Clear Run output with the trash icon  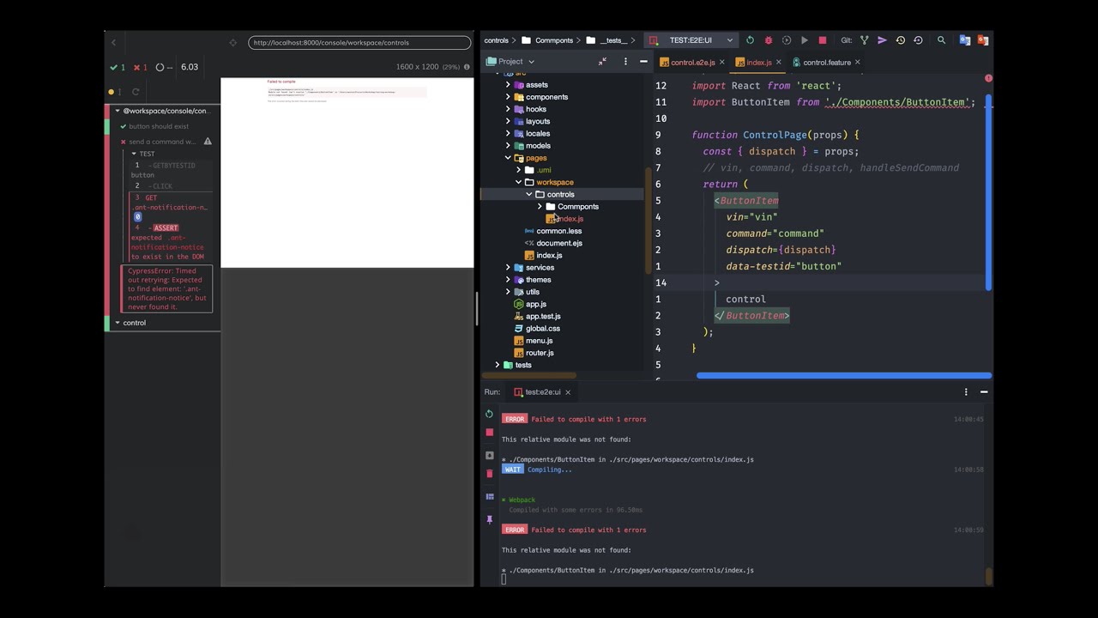coord(489,473)
